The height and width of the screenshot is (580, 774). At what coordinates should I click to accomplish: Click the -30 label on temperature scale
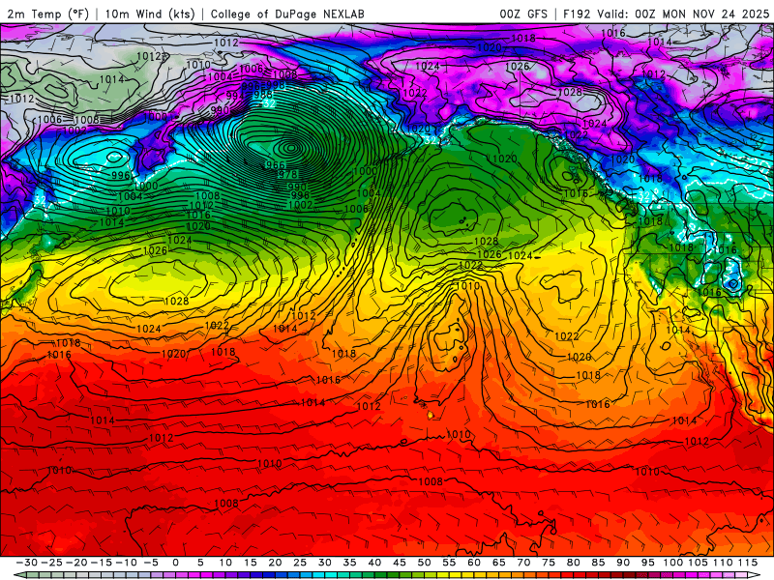tap(27, 563)
